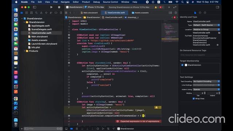Image resolution: width=233 pixels, height=131 pixels.
Task: Stop the running scheme
Action: (x=59, y=7)
